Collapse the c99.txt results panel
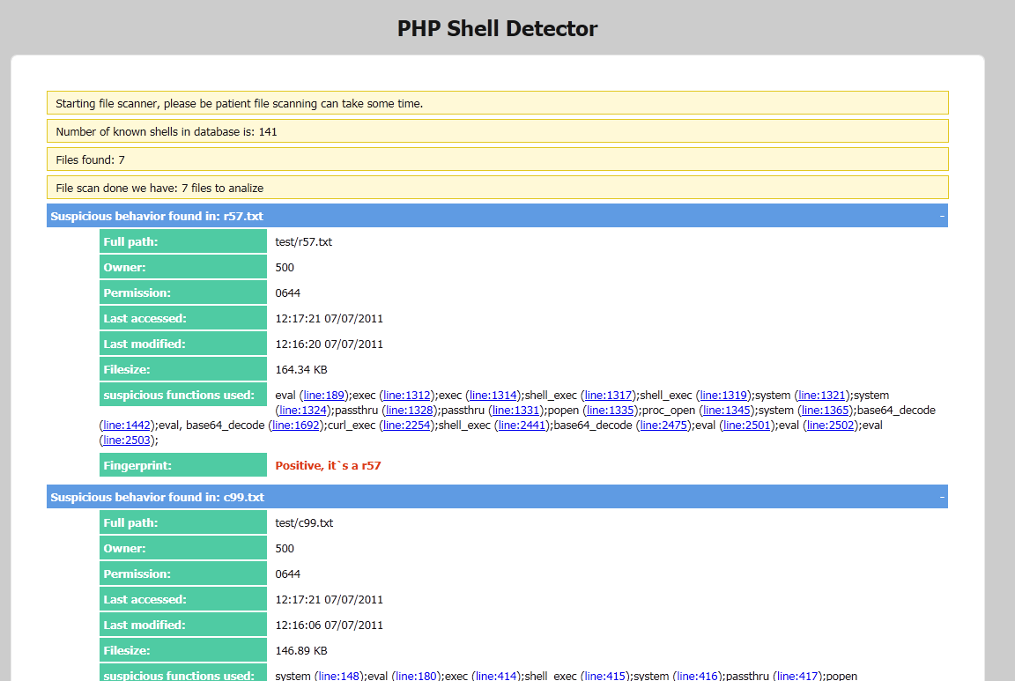This screenshot has width=1015, height=681. pyautogui.click(x=940, y=496)
